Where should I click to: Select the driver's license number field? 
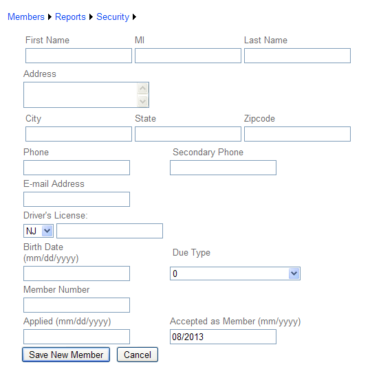(109, 231)
